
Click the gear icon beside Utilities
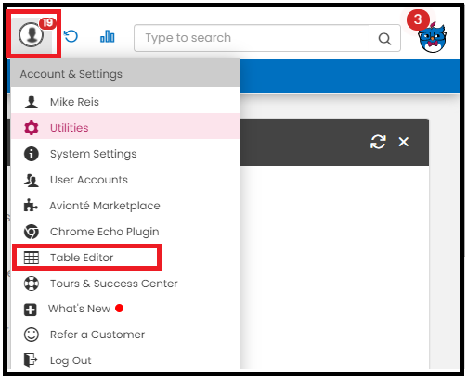tap(32, 128)
